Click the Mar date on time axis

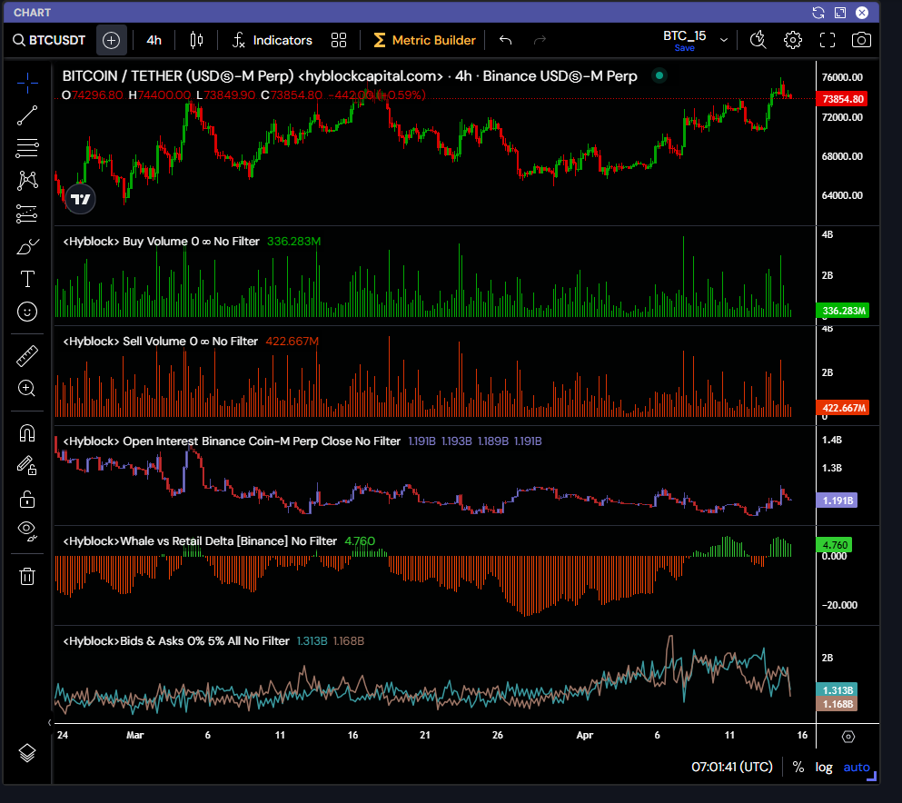[x=135, y=735]
